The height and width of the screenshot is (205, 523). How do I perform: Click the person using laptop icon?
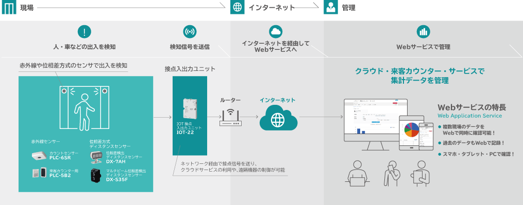click(357, 173)
